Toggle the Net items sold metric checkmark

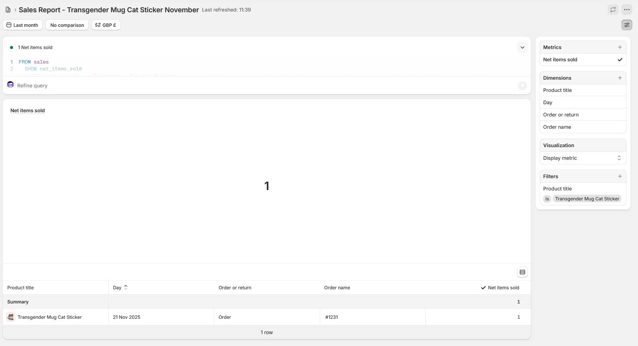tap(620, 60)
